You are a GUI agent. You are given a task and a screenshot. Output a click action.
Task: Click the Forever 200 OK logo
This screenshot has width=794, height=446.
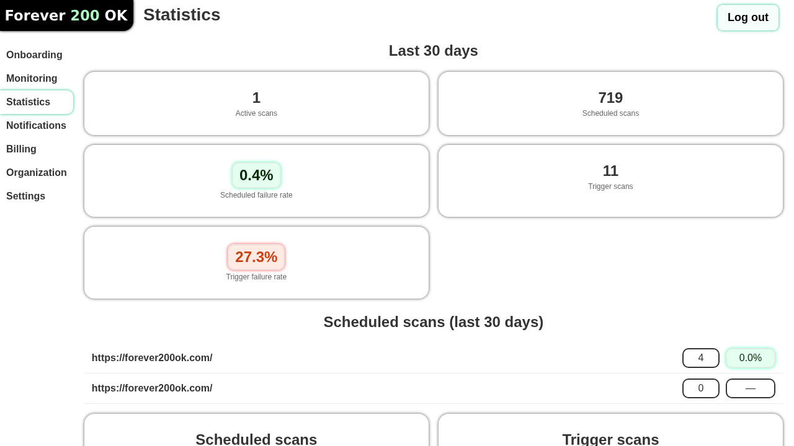tap(66, 15)
